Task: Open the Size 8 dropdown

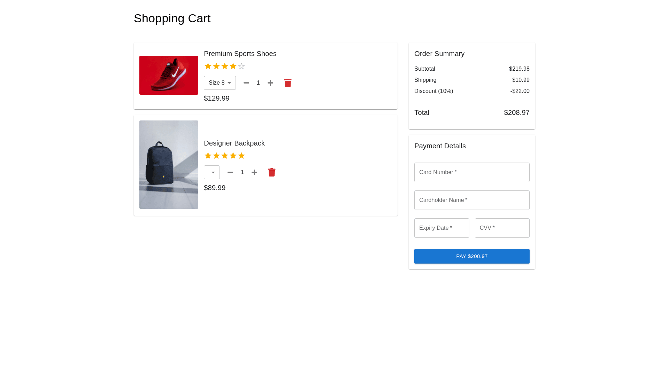Action: click(220, 83)
